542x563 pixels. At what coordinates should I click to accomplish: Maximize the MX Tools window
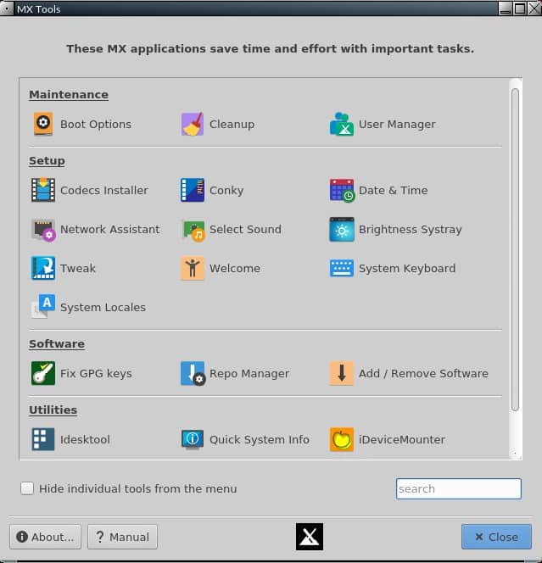pos(519,8)
